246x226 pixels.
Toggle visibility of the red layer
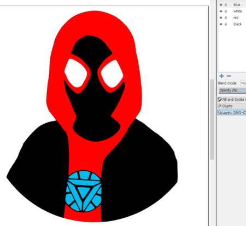[221, 18]
